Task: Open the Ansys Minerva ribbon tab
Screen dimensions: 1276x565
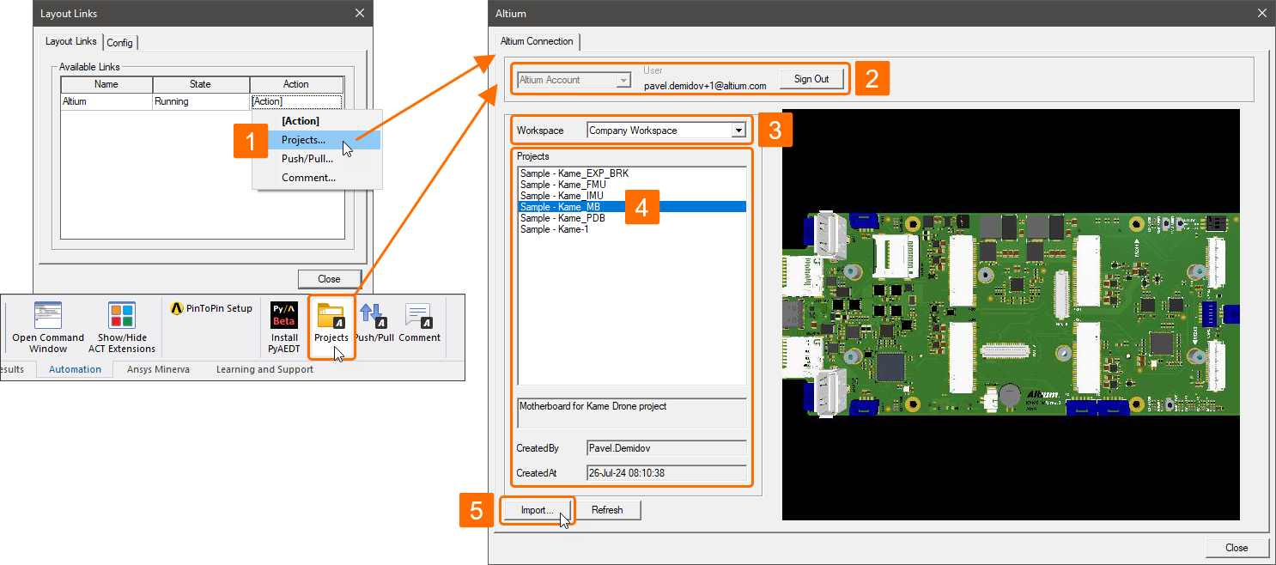Action: [158, 369]
